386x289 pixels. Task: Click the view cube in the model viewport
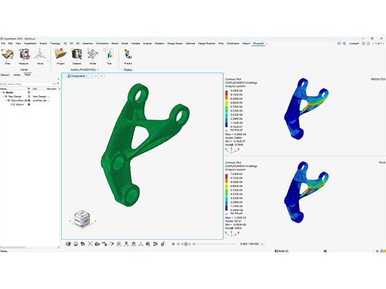(82, 219)
